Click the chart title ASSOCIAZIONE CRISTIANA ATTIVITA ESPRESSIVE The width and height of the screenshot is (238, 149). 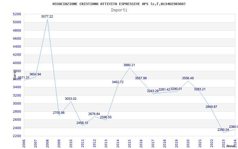pyautogui.click(x=119, y=4)
